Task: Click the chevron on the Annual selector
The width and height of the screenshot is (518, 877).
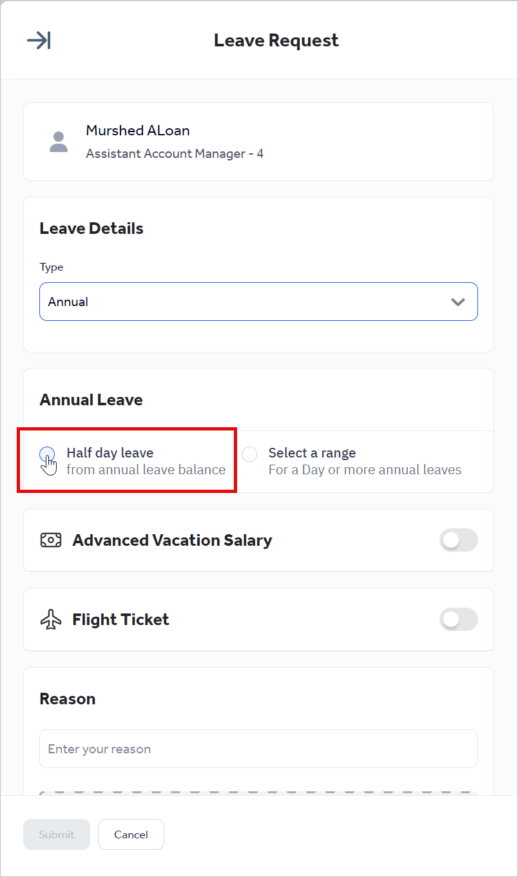Action: tap(458, 301)
